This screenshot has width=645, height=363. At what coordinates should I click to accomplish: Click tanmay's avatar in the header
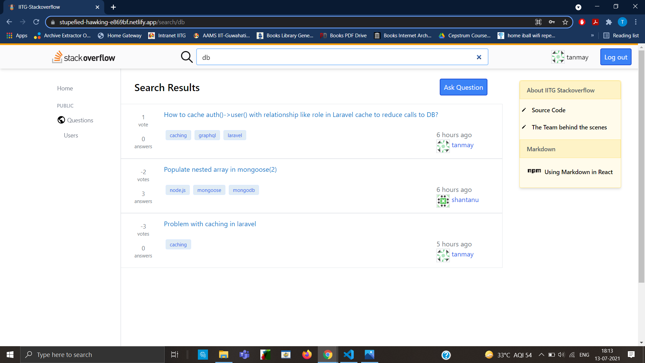558,57
